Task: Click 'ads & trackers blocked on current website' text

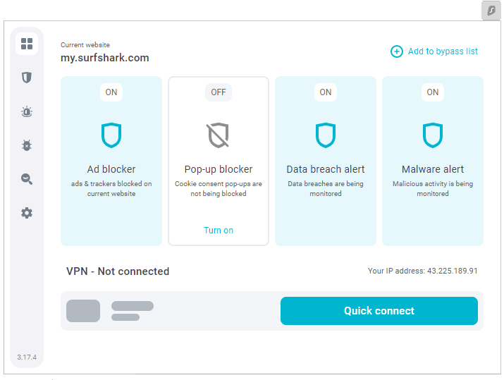Action: coord(111,189)
